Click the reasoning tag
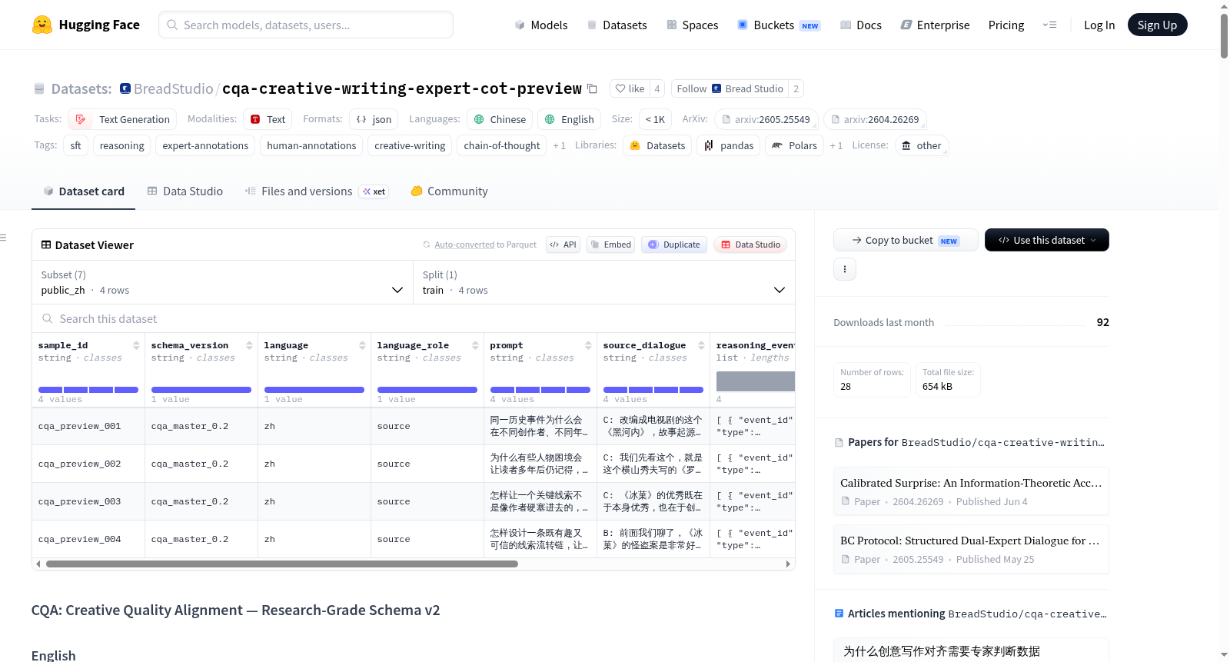The image size is (1230, 662). pyautogui.click(x=121, y=145)
